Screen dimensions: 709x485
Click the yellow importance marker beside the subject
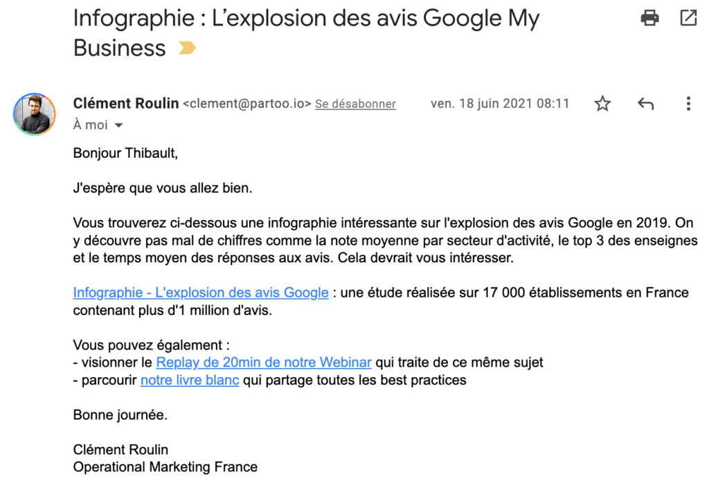click(187, 48)
